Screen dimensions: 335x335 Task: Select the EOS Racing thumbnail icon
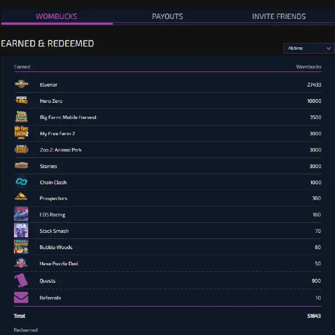click(x=21, y=214)
